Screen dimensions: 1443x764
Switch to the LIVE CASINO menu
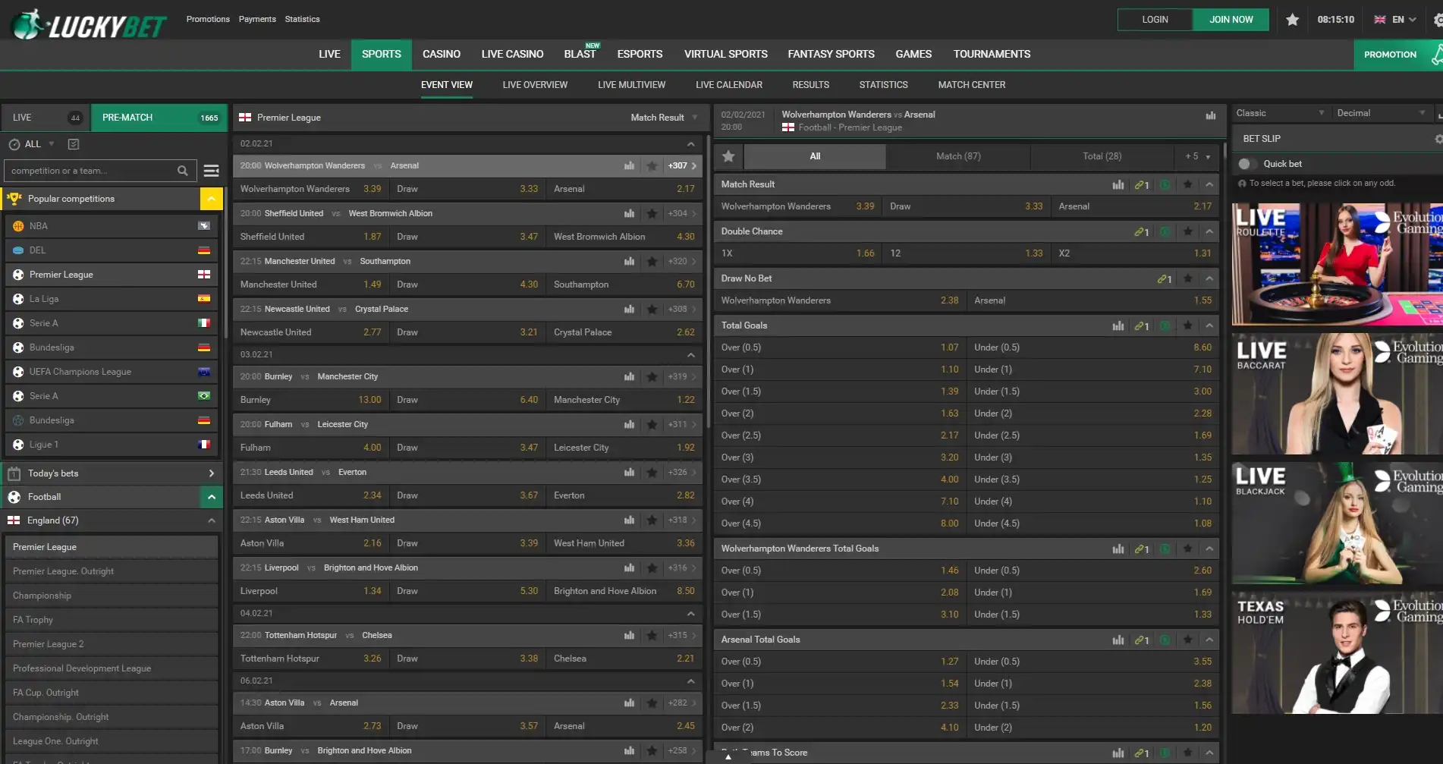coord(512,54)
